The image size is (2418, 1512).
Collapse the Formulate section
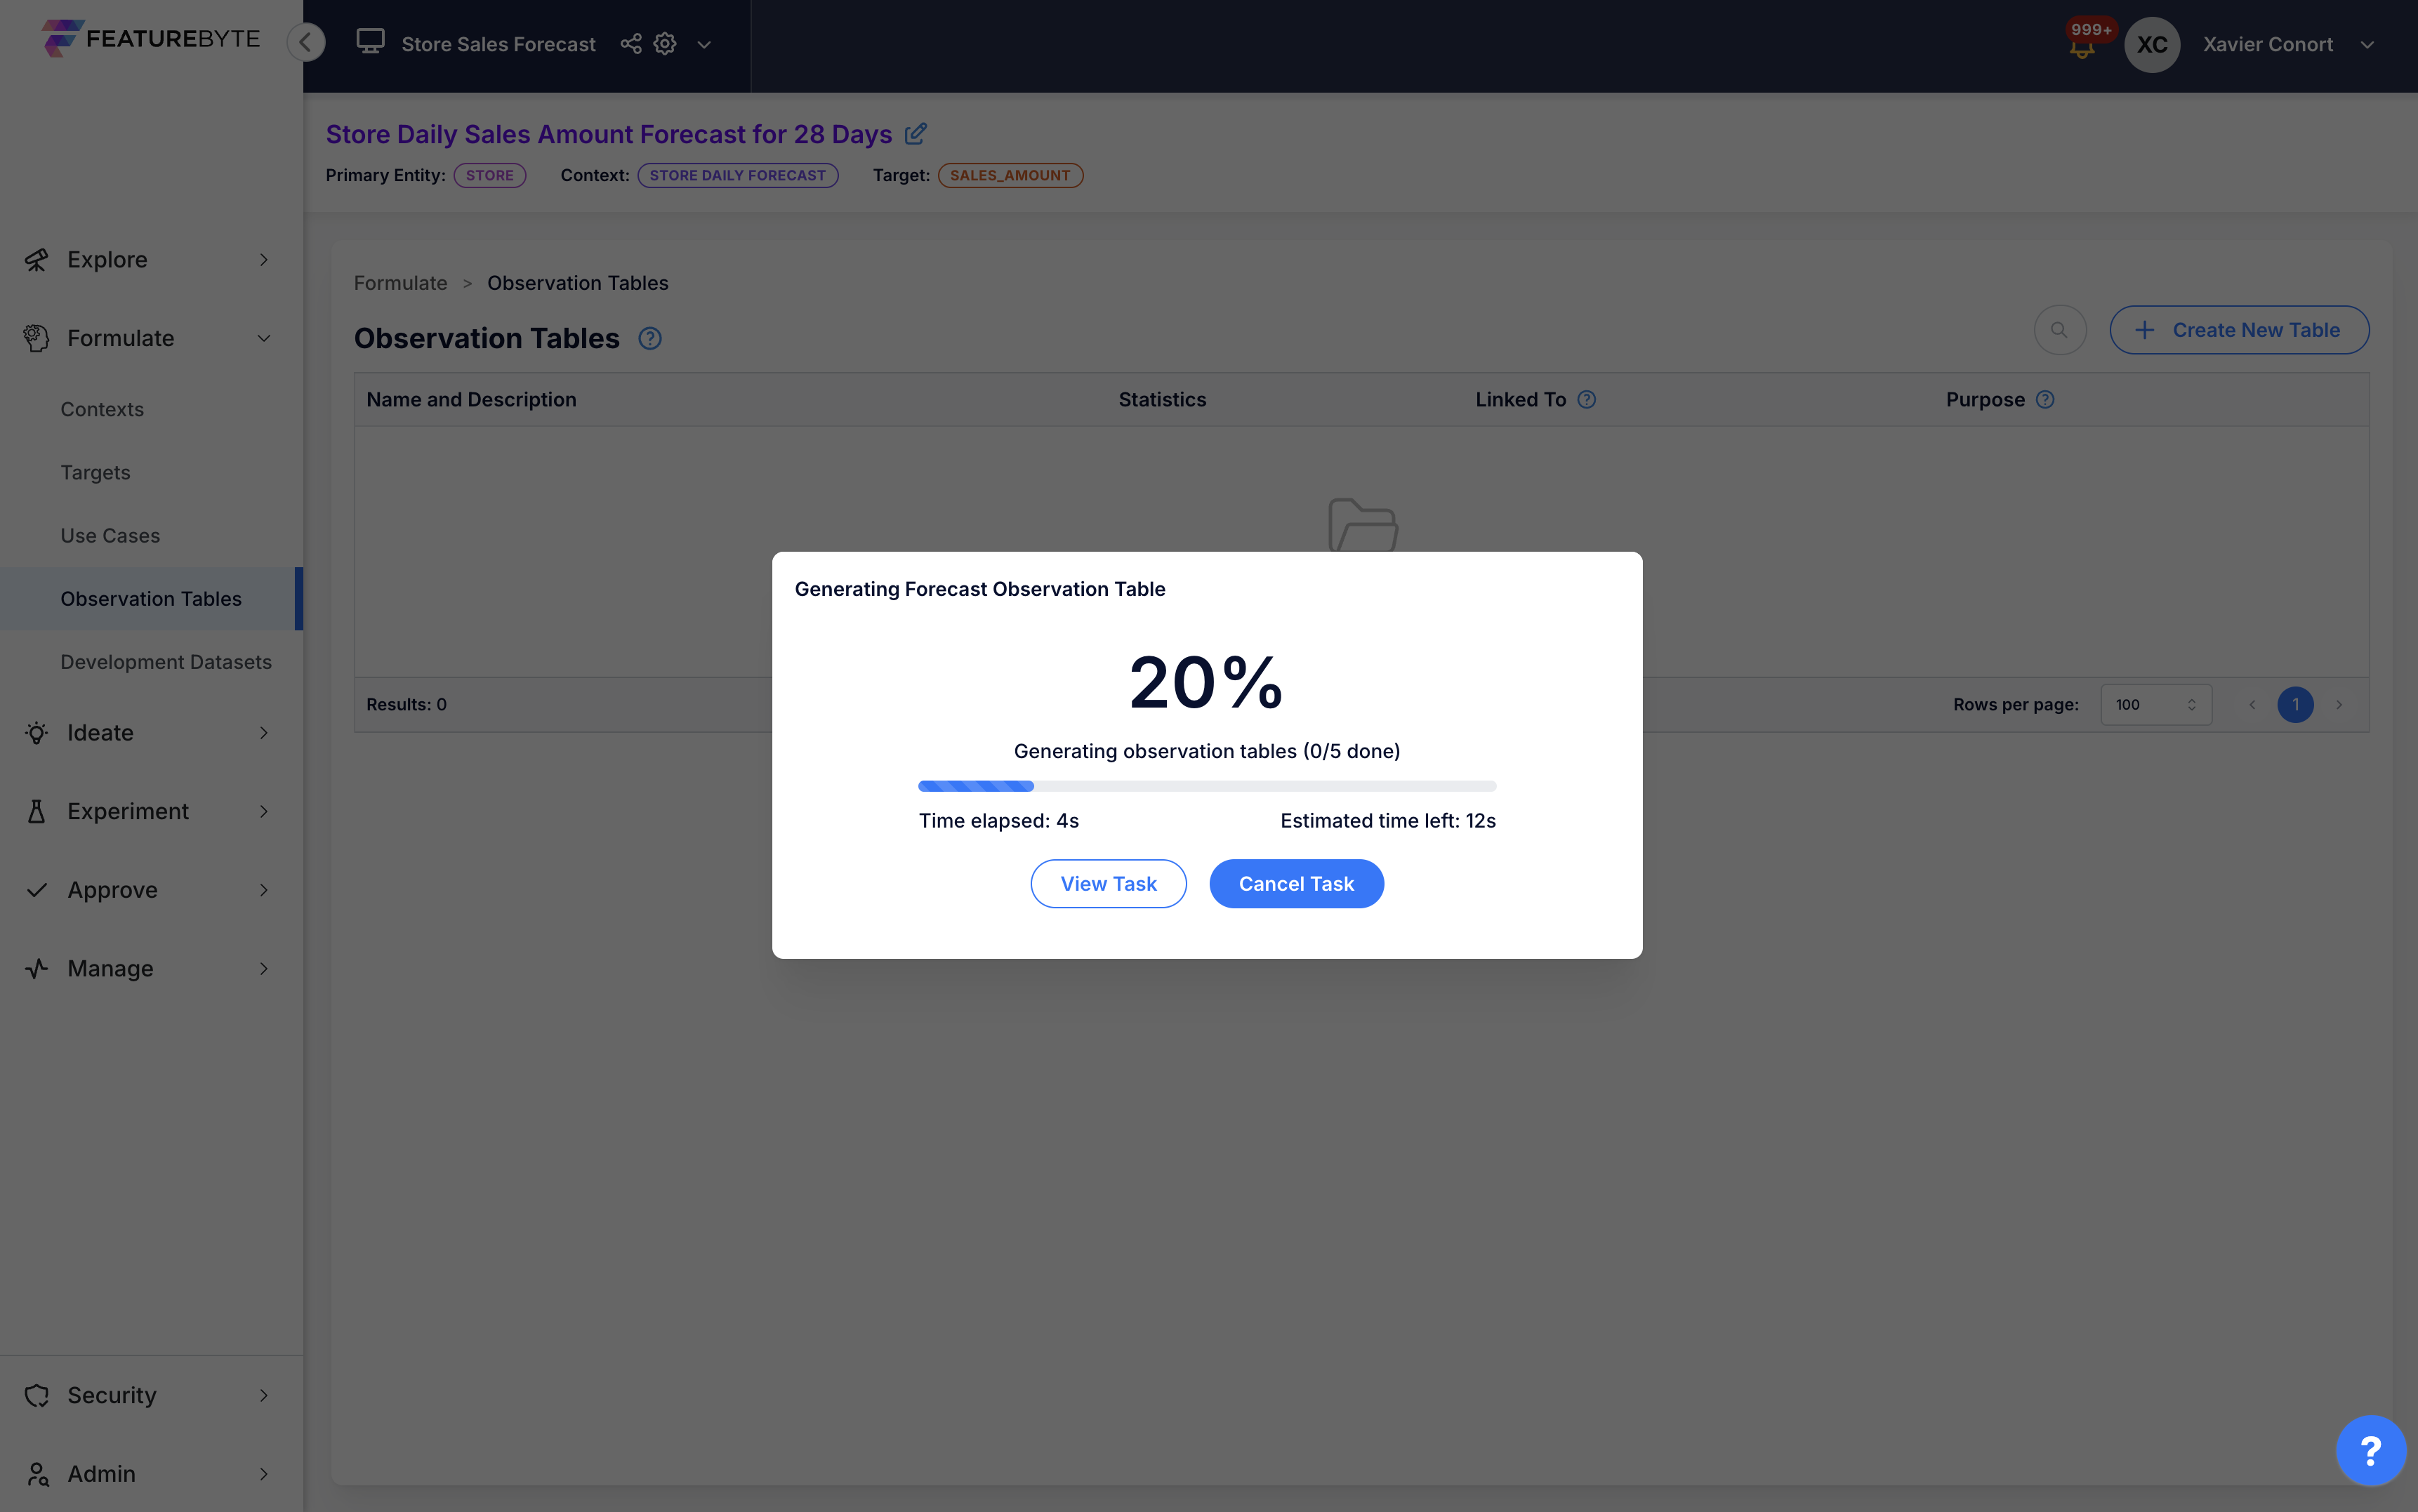click(x=263, y=338)
